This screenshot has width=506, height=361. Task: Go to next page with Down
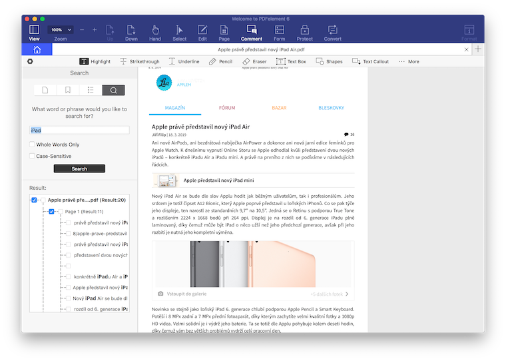[x=131, y=33]
